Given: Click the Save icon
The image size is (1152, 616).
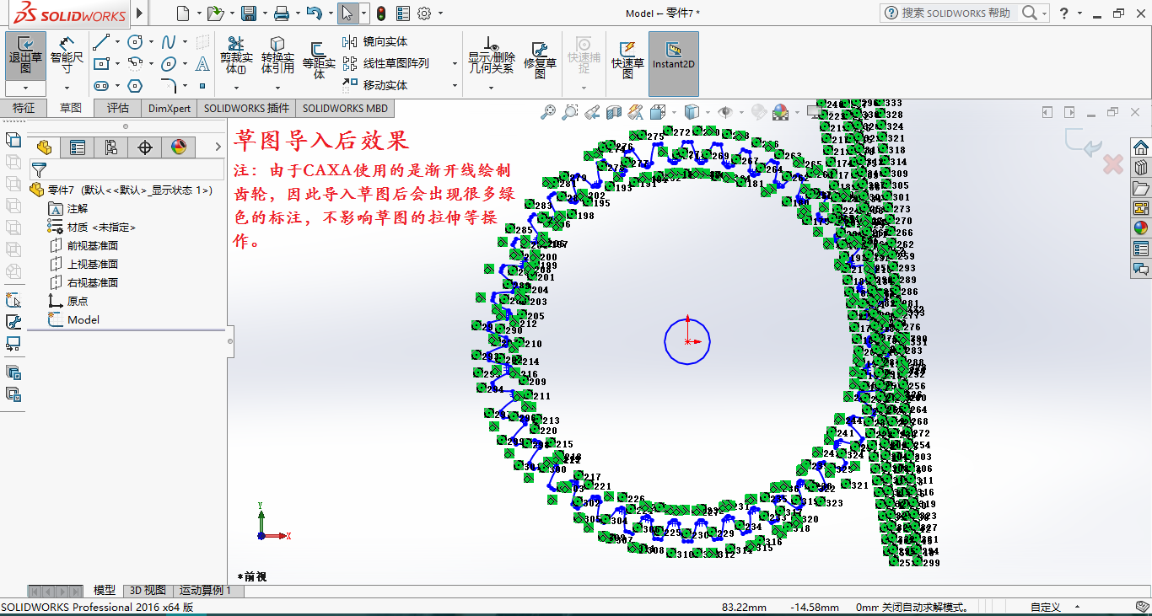Looking at the screenshot, I should click(x=249, y=13).
